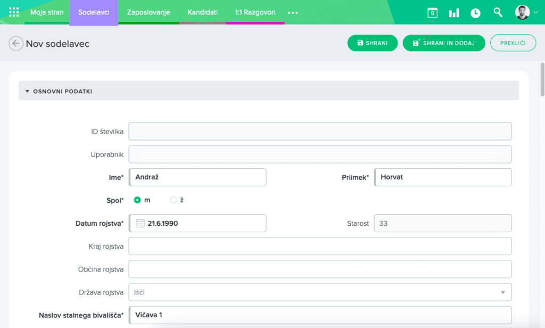Click calendar icon in Datum rojstva field
Image resolution: width=545 pixels, height=328 pixels.
pyautogui.click(x=140, y=223)
